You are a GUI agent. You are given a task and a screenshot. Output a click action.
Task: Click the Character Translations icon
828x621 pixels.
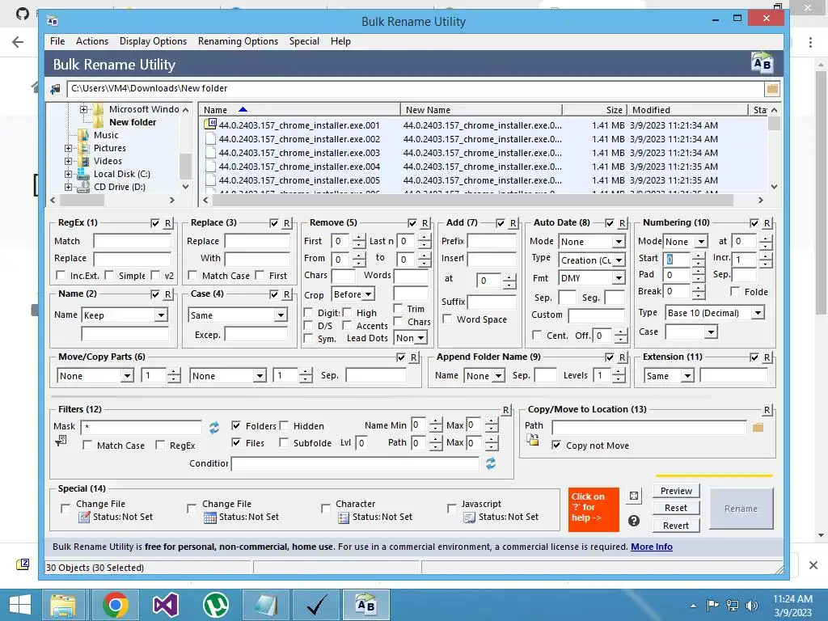pos(343,517)
